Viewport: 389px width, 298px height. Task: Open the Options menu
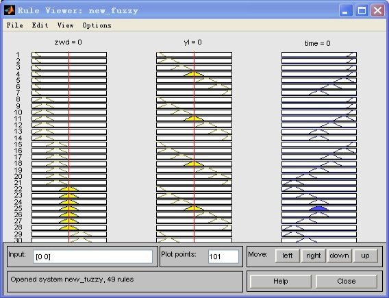point(97,25)
